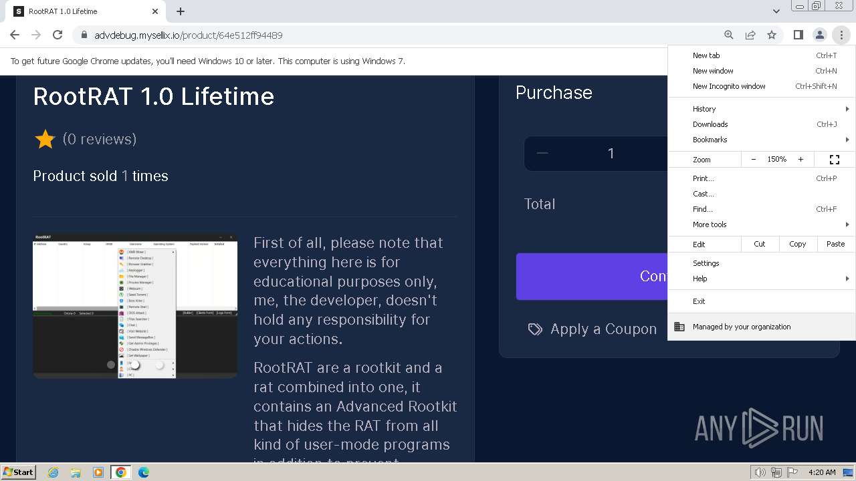Open Windows Explorer folder in taskbar

[x=76, y=472]
